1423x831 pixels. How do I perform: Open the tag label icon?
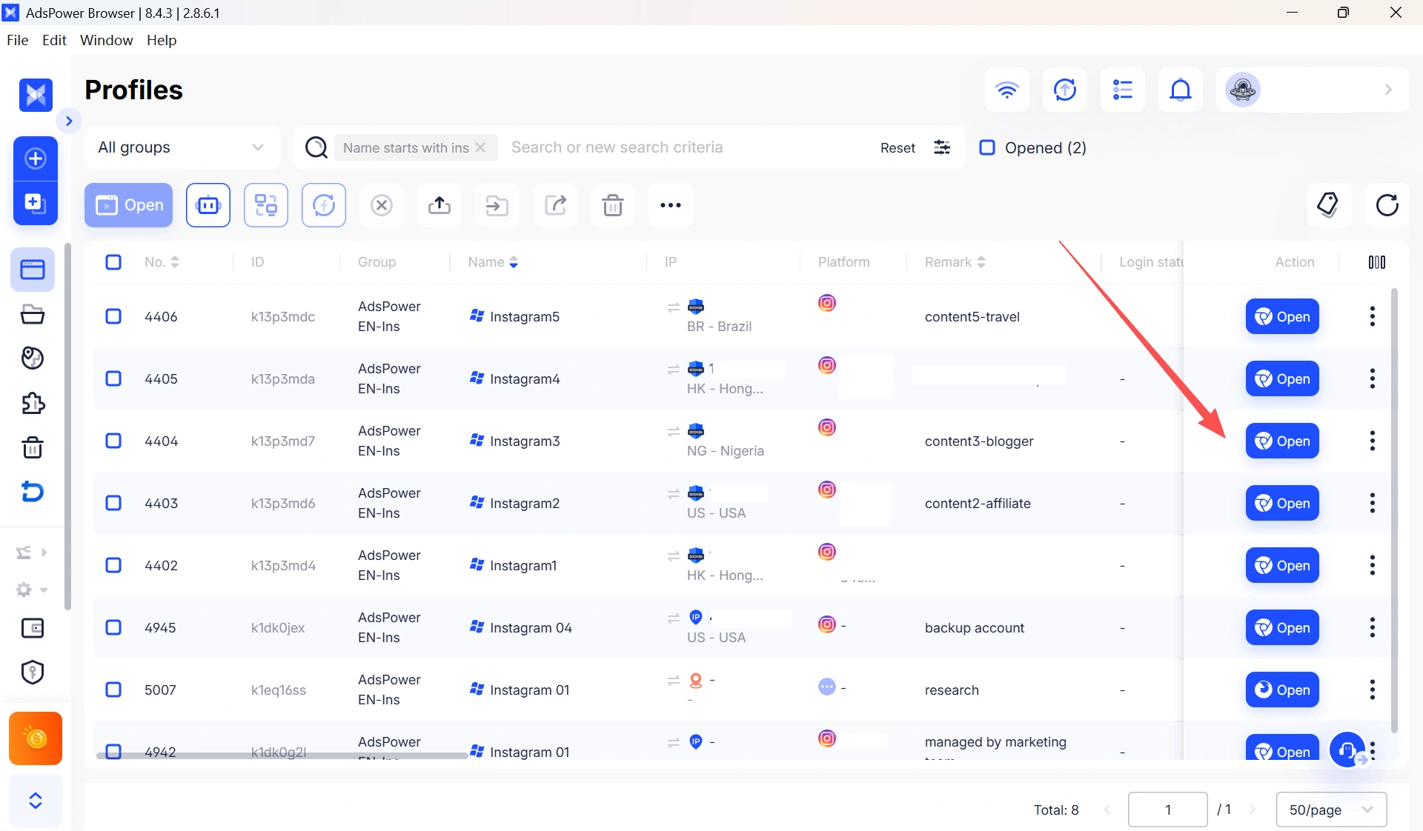coord(1330,205)
